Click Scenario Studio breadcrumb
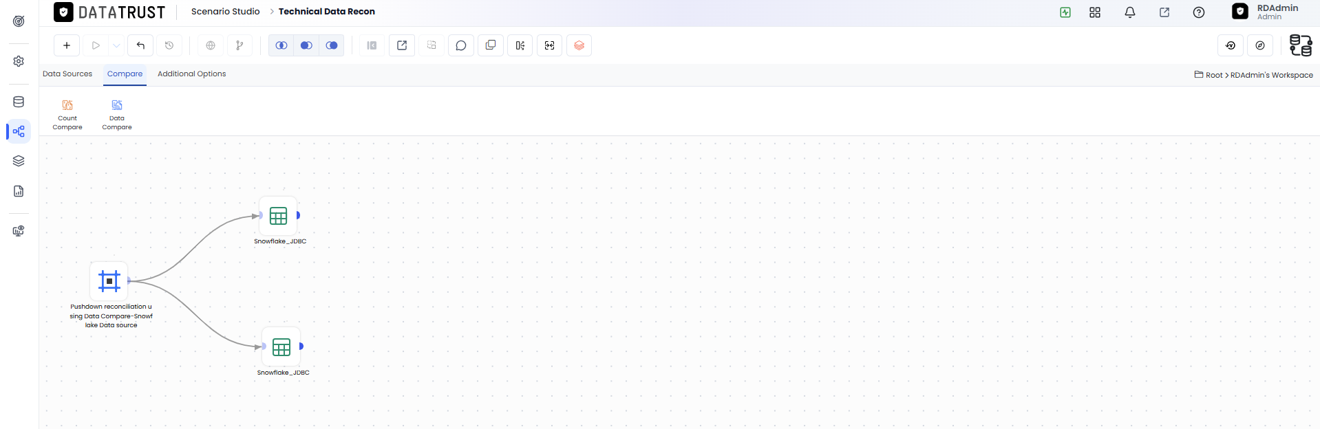1320x429 pixels. (226, 12)
